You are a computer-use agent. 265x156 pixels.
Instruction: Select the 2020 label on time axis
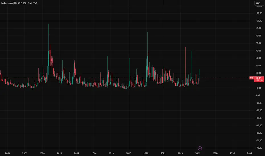pos(146,153)
